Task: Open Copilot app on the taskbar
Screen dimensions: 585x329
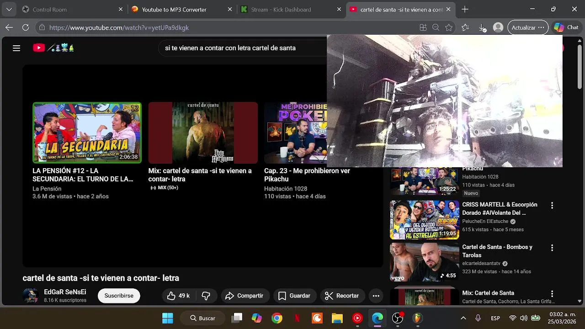Action: [257, 318]
